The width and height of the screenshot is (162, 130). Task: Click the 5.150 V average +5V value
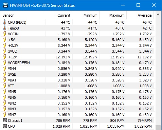pyautogui.click(x=145, y=40)
